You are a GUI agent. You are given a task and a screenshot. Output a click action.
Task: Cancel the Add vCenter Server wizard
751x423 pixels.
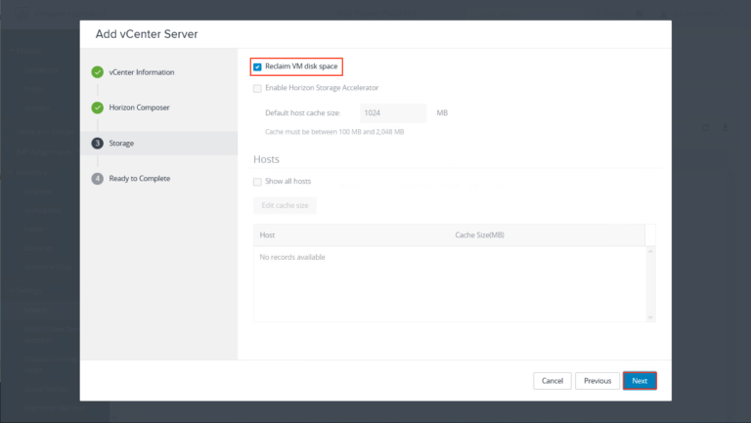click(x=552, y=381)
